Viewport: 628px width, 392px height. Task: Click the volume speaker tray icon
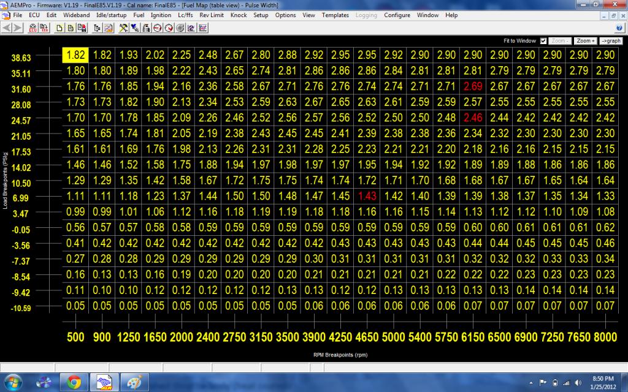coord(578,383)
